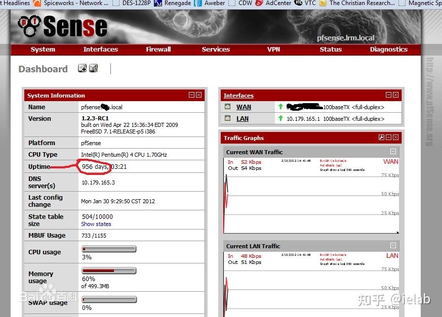This screenshot has width=442, height=317.
Task: Click the wrench settings icon on Traffic Graphs
Action: coord(381,137)
